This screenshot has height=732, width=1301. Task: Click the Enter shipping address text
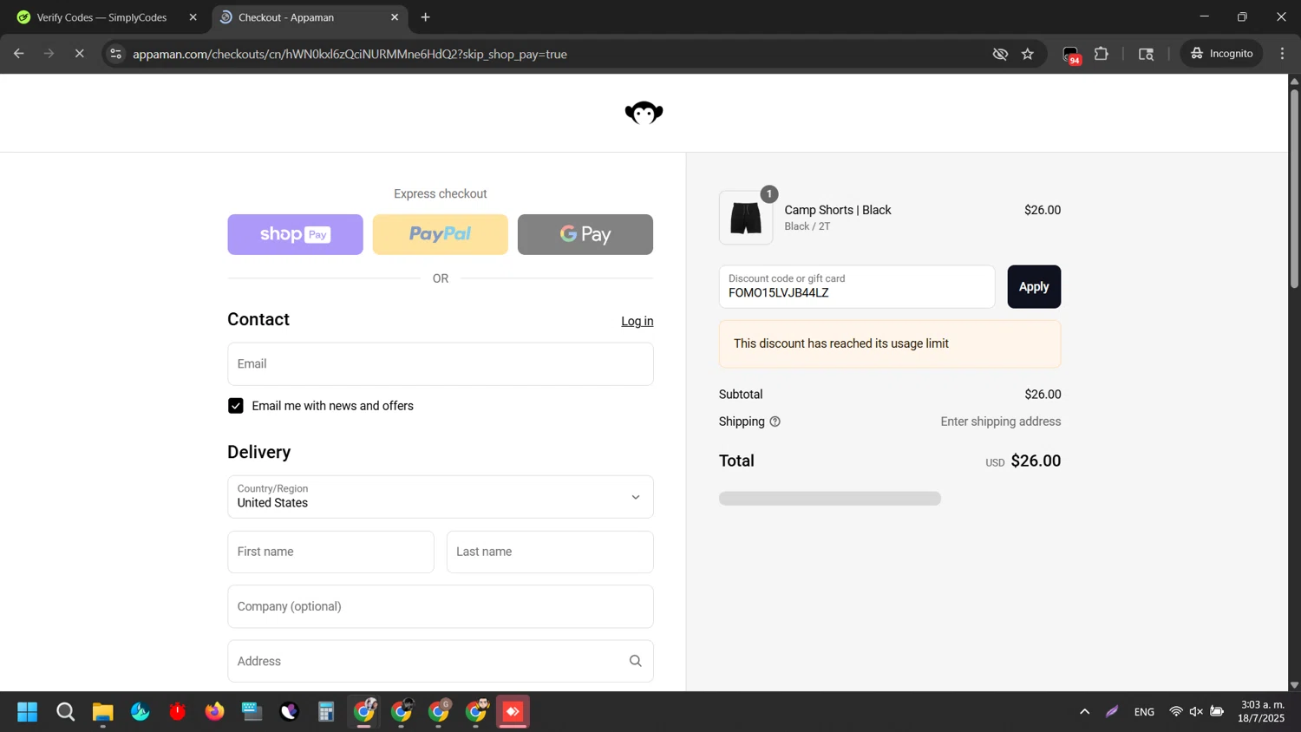click(x=1000, y=422)
